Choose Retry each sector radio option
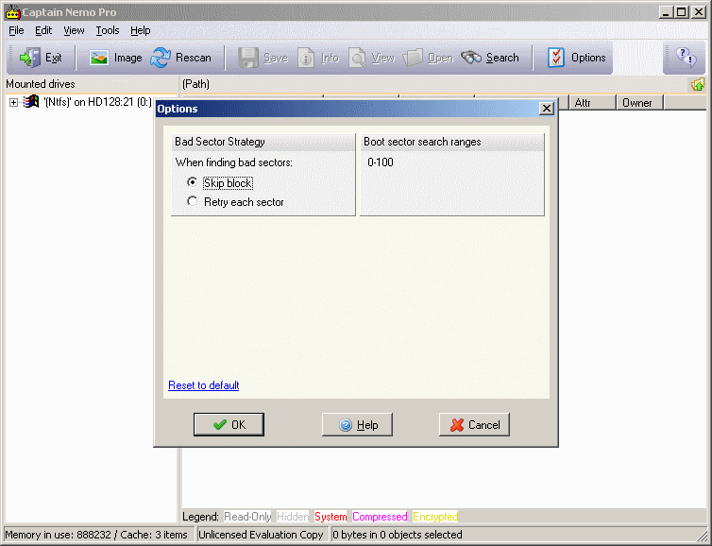 193,202
